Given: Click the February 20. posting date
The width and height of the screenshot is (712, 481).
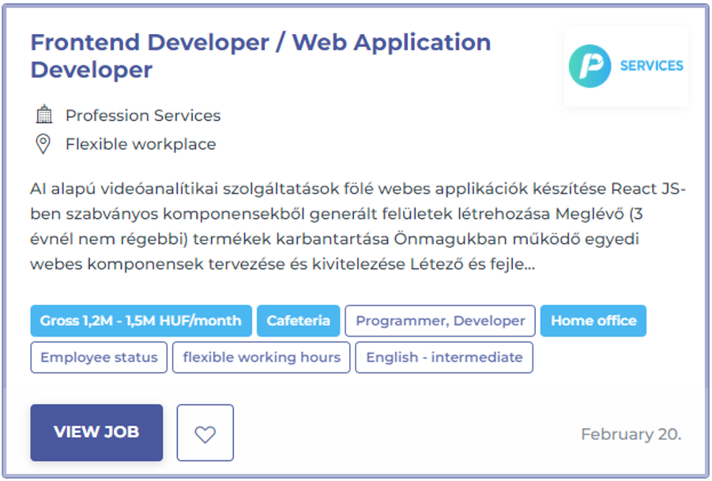Looking at the screenshot, I should 631,434.
